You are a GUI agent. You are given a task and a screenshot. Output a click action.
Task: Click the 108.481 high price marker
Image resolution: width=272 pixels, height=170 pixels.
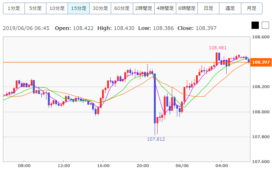pos(218,48)
